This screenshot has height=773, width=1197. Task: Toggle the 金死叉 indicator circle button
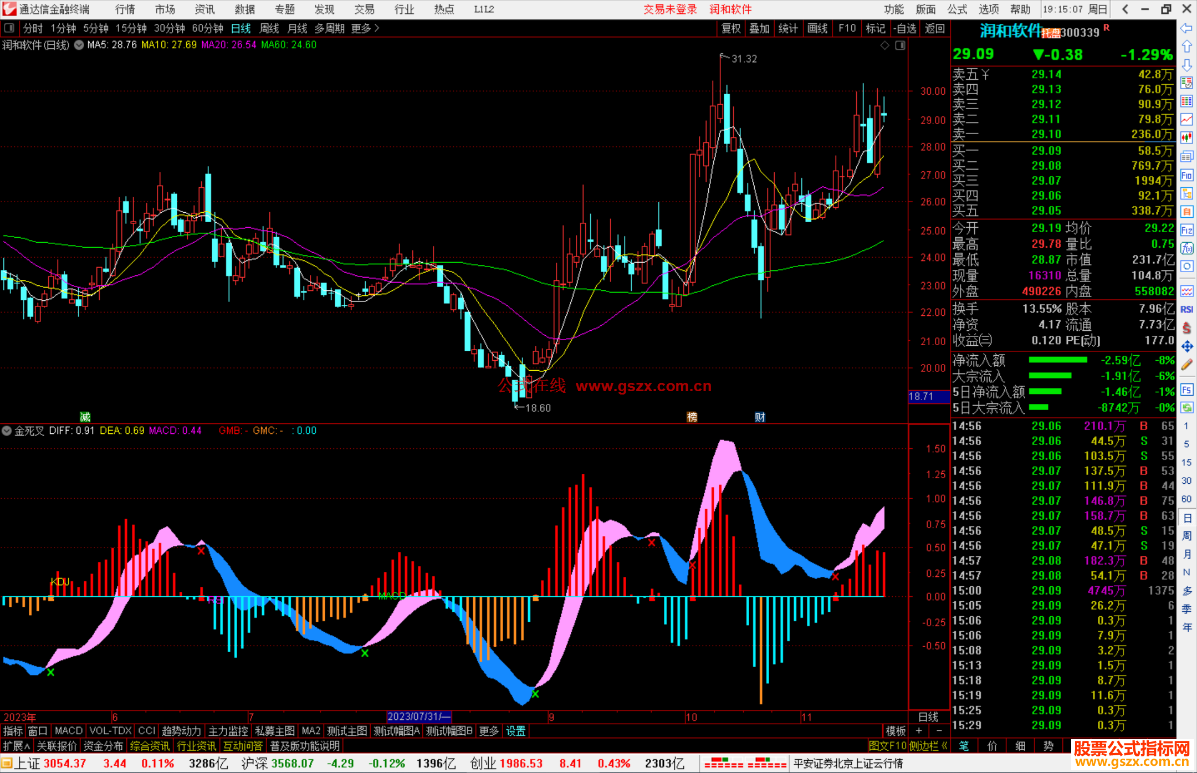click(x=7, y=431)
